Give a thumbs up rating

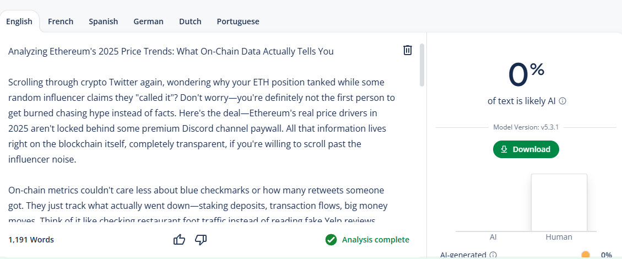(x=179, y=240)
